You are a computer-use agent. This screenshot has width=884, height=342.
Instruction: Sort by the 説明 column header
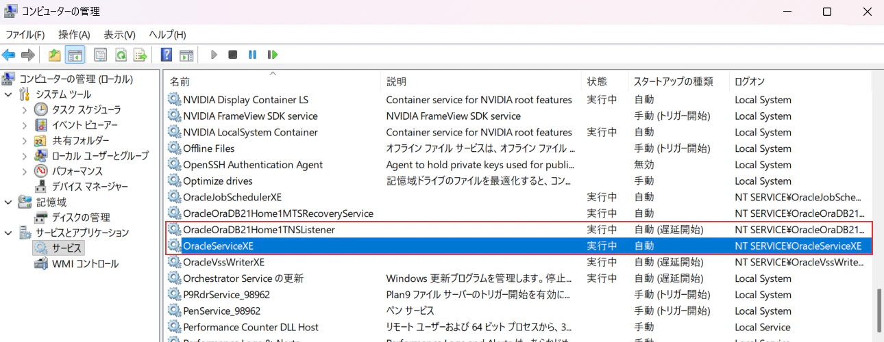point(481,81)
